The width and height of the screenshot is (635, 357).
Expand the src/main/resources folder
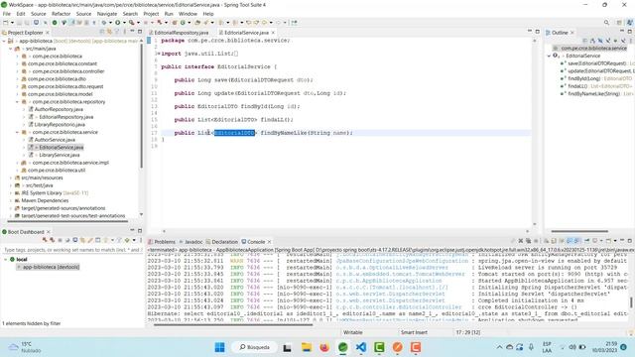[11, 178]
